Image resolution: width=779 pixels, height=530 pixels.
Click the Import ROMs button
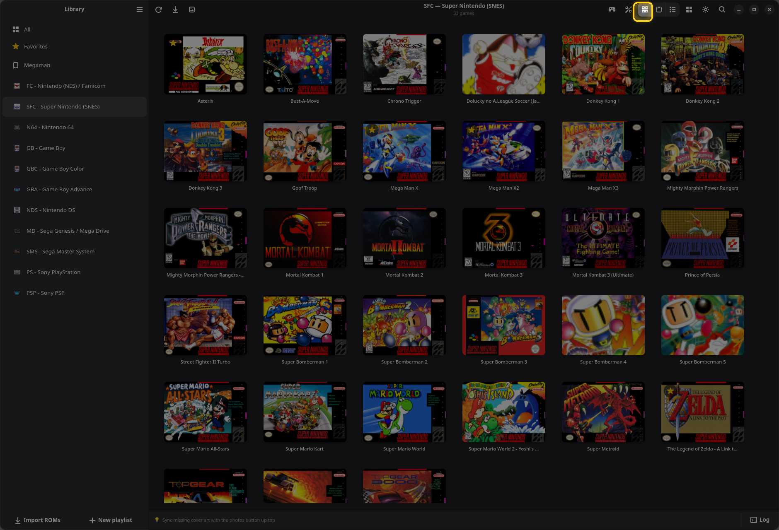click(x=38, y=520)
